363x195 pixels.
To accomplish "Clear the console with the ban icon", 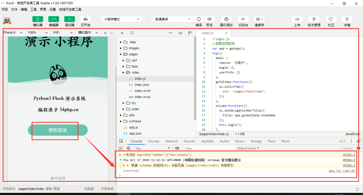I will [129, 148].
